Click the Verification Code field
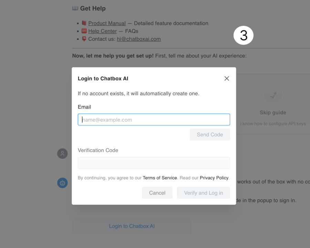The width and height of the screenshot is (310, 248). [154, 163]
